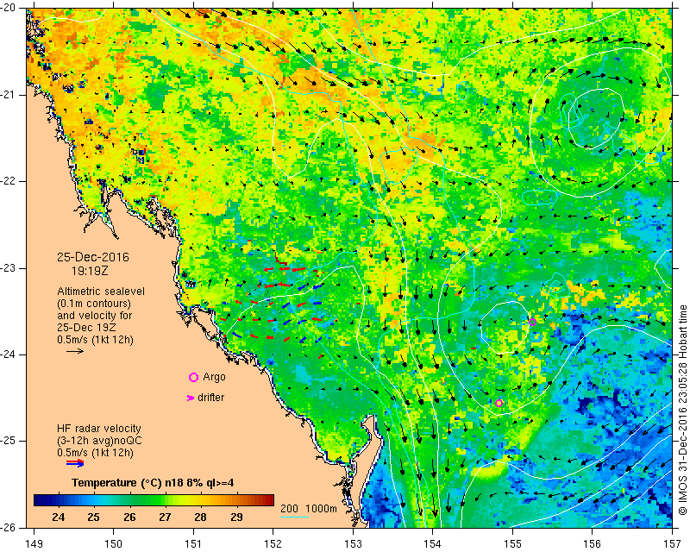Click the cyan 200m contour legend line
690x552 pixels.
294,517
